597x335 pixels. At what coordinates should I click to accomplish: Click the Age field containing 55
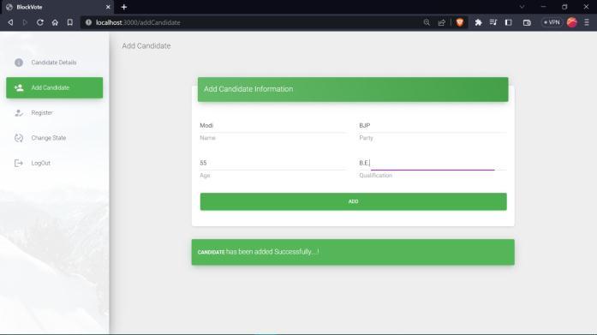coord(273,163)
